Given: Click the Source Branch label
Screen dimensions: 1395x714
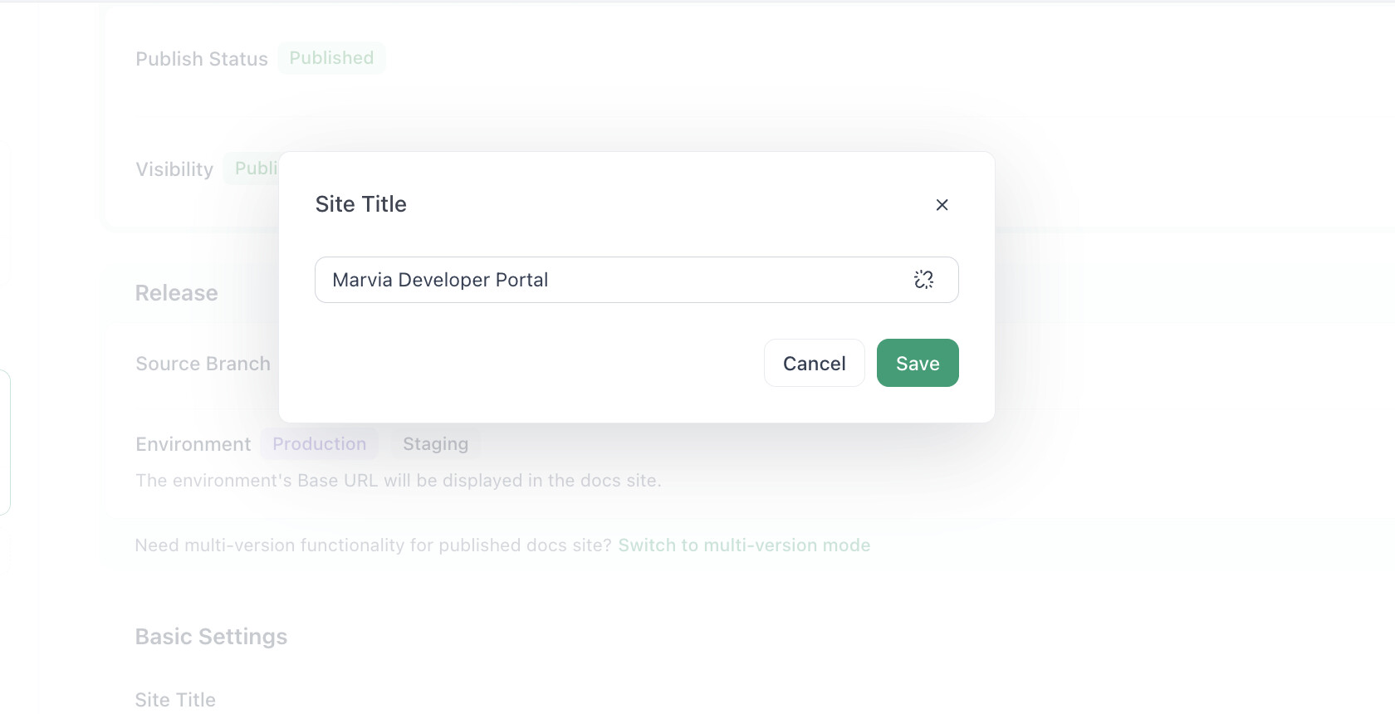Looking at the screenshot, I should tap(203, 364).
